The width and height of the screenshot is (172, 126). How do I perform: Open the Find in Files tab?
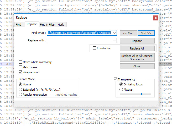point(47,25)
